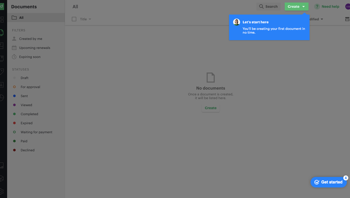Show Paid documents
Image resolution: width=350 pixels, height=198 pixels.
tap(24, 141)
